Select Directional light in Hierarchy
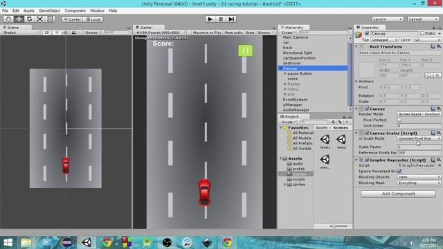The image size is (443, 249). tap(298, 53)
